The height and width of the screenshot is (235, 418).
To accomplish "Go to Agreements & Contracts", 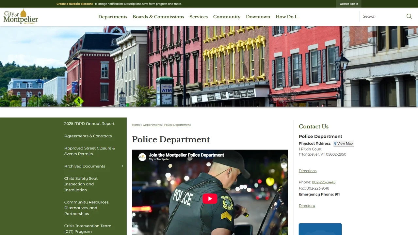I will (88, 136).
